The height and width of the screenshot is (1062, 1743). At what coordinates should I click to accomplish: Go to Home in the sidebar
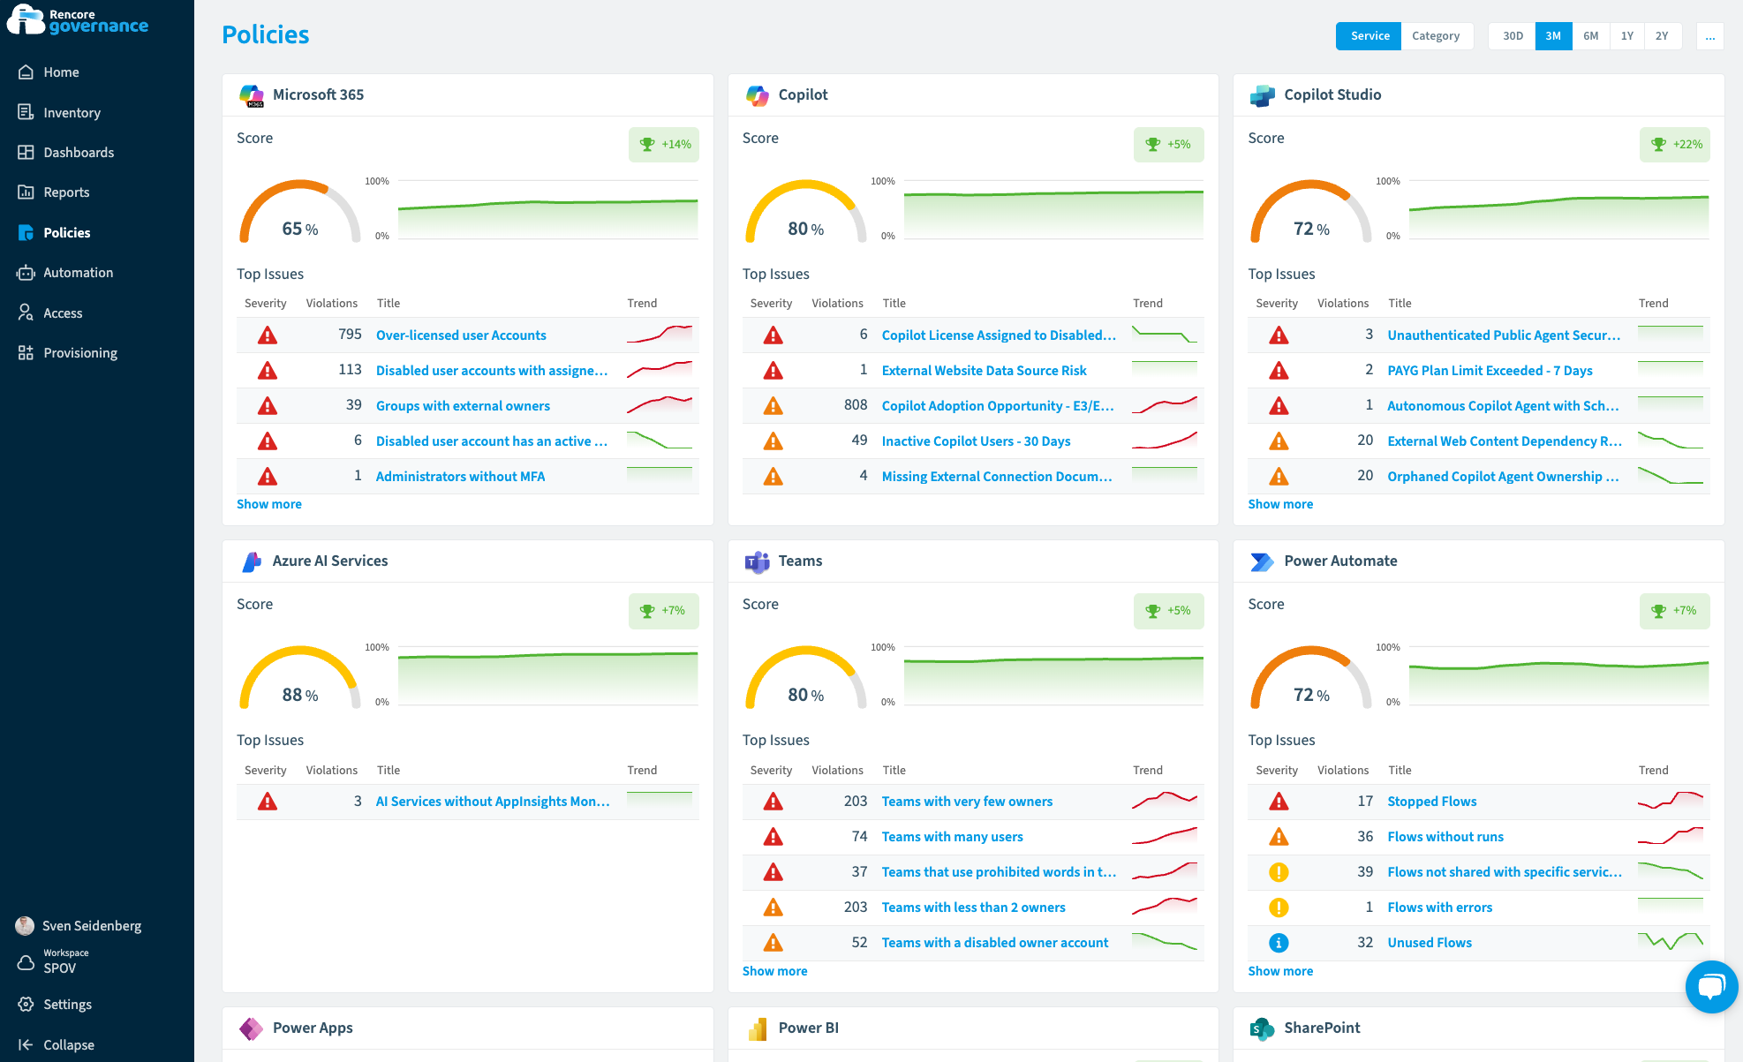click(x=62, y=72)
